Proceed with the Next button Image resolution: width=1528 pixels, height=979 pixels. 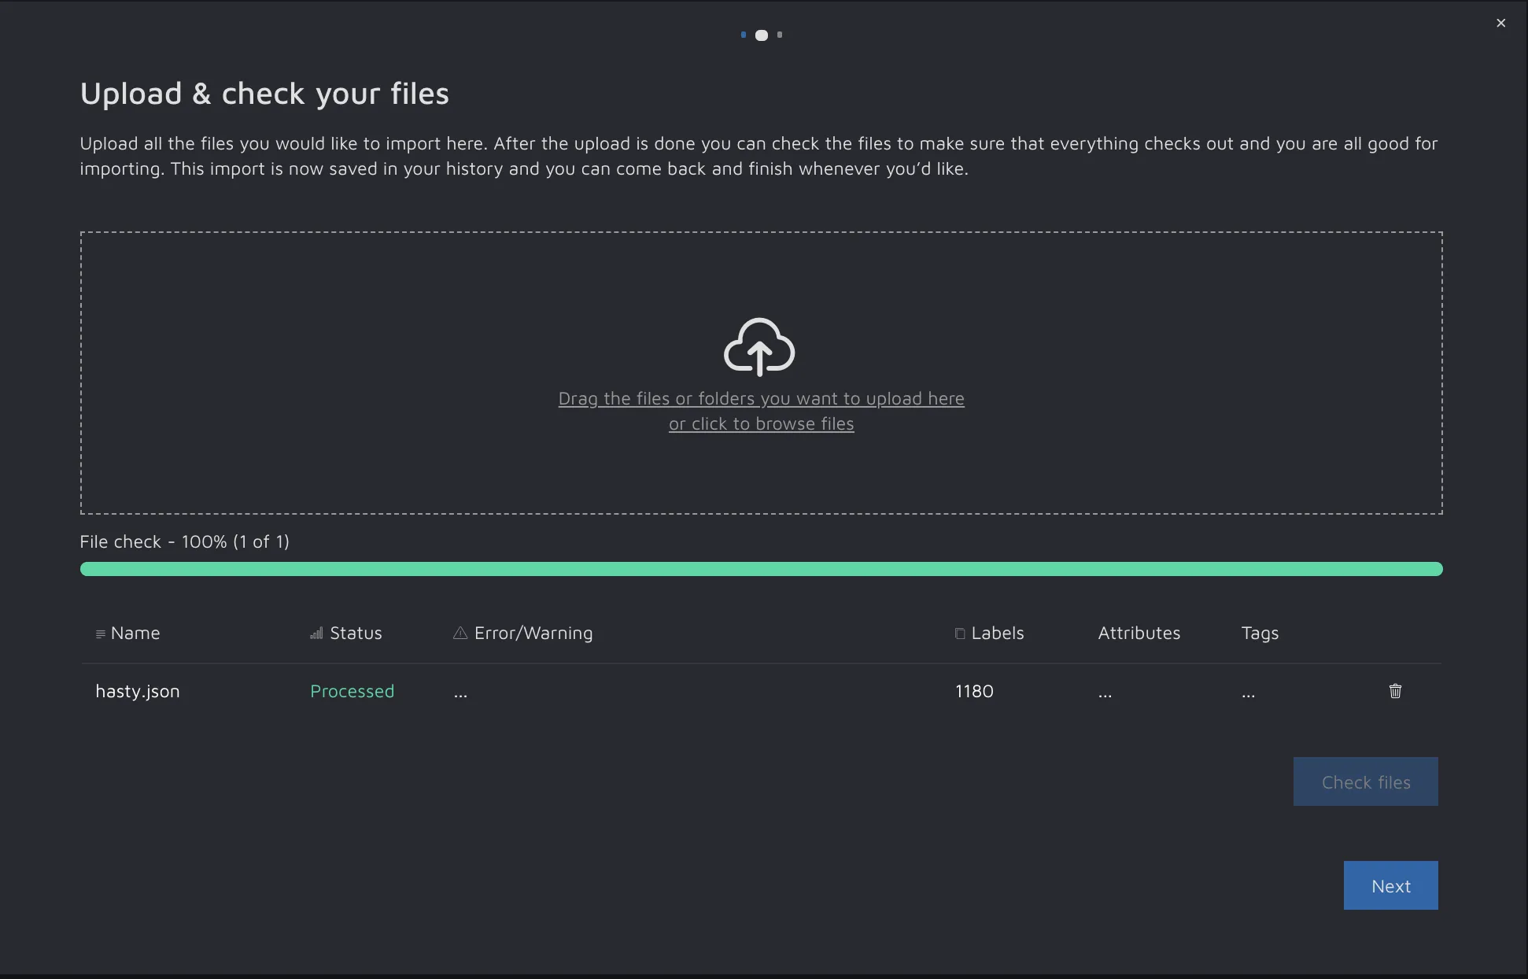click(1390, 885)
